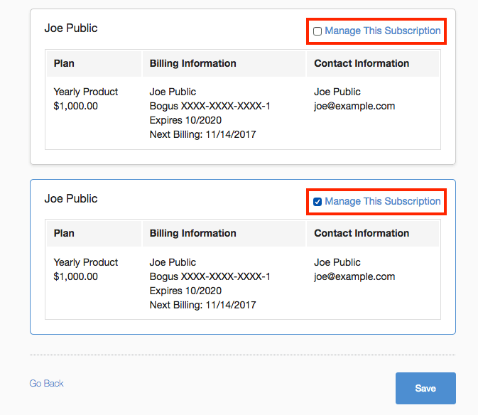Viewport: 478px width, 415px height.
Task: Click the Joe Public title of the selected subscription
Action: pyautogui.click(x=71, y=199)
